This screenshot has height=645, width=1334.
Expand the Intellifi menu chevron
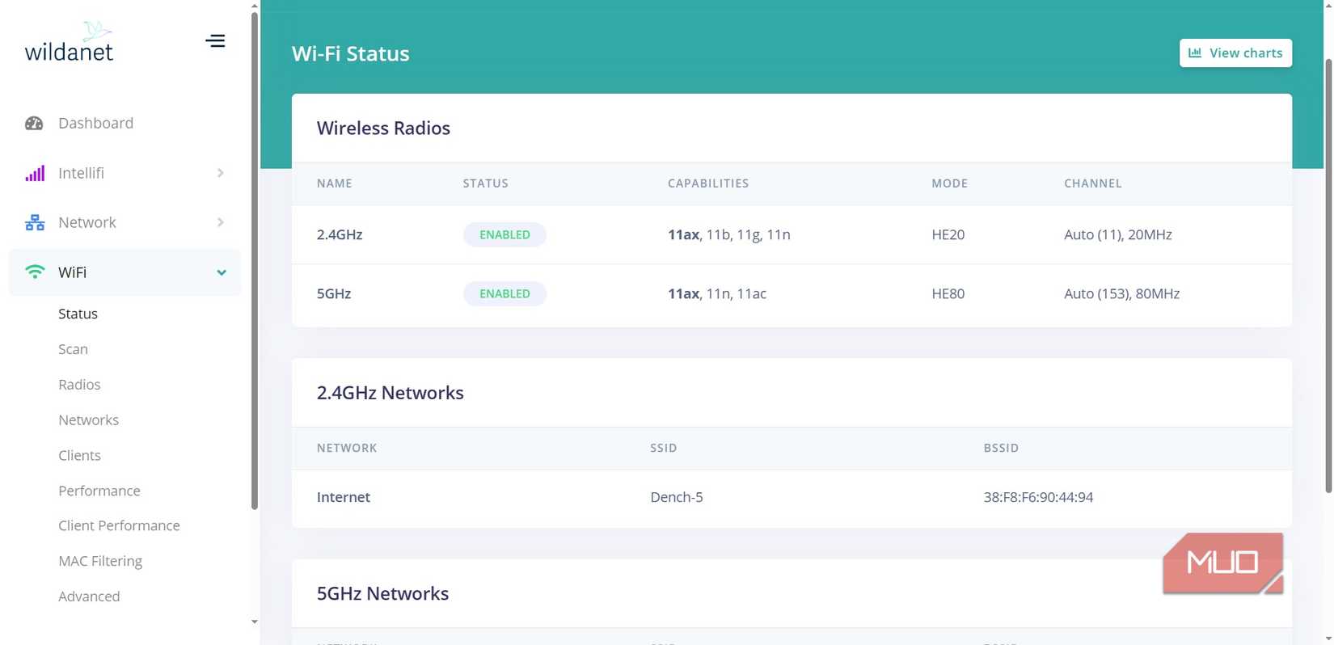tap(221, 173)
